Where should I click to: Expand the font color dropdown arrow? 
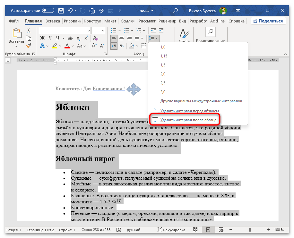[73, 46]
